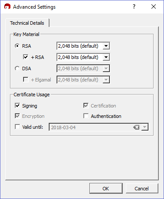This screenshot has width=164, height=199.
Task: Click the question mark help button
Action: pyautogui.click(x=134, y=7)
